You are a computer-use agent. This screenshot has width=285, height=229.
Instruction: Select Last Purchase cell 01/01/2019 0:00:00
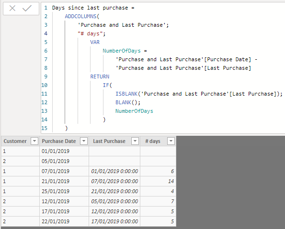(x=114, y=171)
